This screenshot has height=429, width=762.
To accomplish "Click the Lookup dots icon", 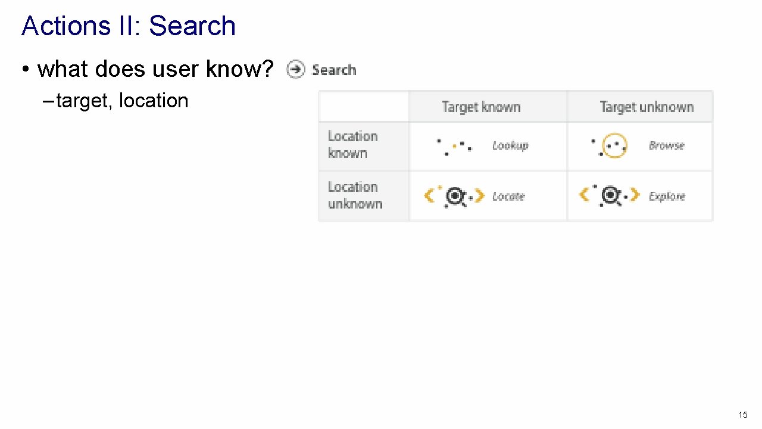I will pyautogui.click(x=454, y=146).
